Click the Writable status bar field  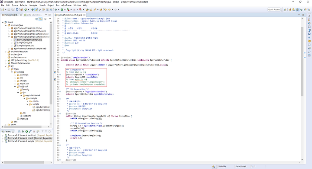[222, 166]
